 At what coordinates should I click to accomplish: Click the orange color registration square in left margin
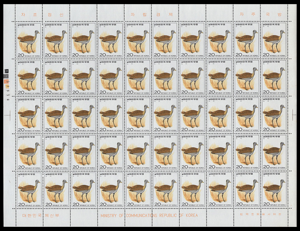point(7,81)
